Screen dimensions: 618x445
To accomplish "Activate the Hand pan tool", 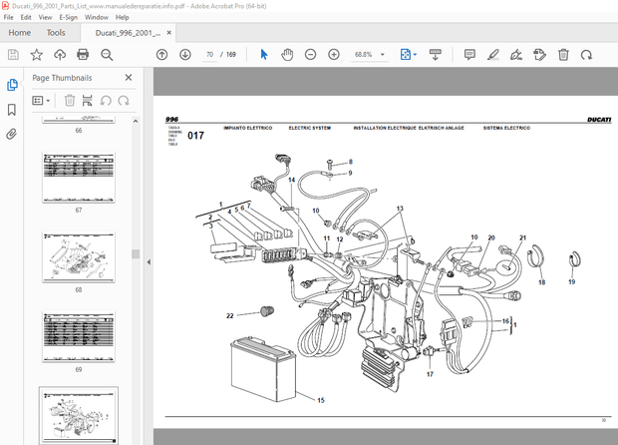I will point(287,55).
